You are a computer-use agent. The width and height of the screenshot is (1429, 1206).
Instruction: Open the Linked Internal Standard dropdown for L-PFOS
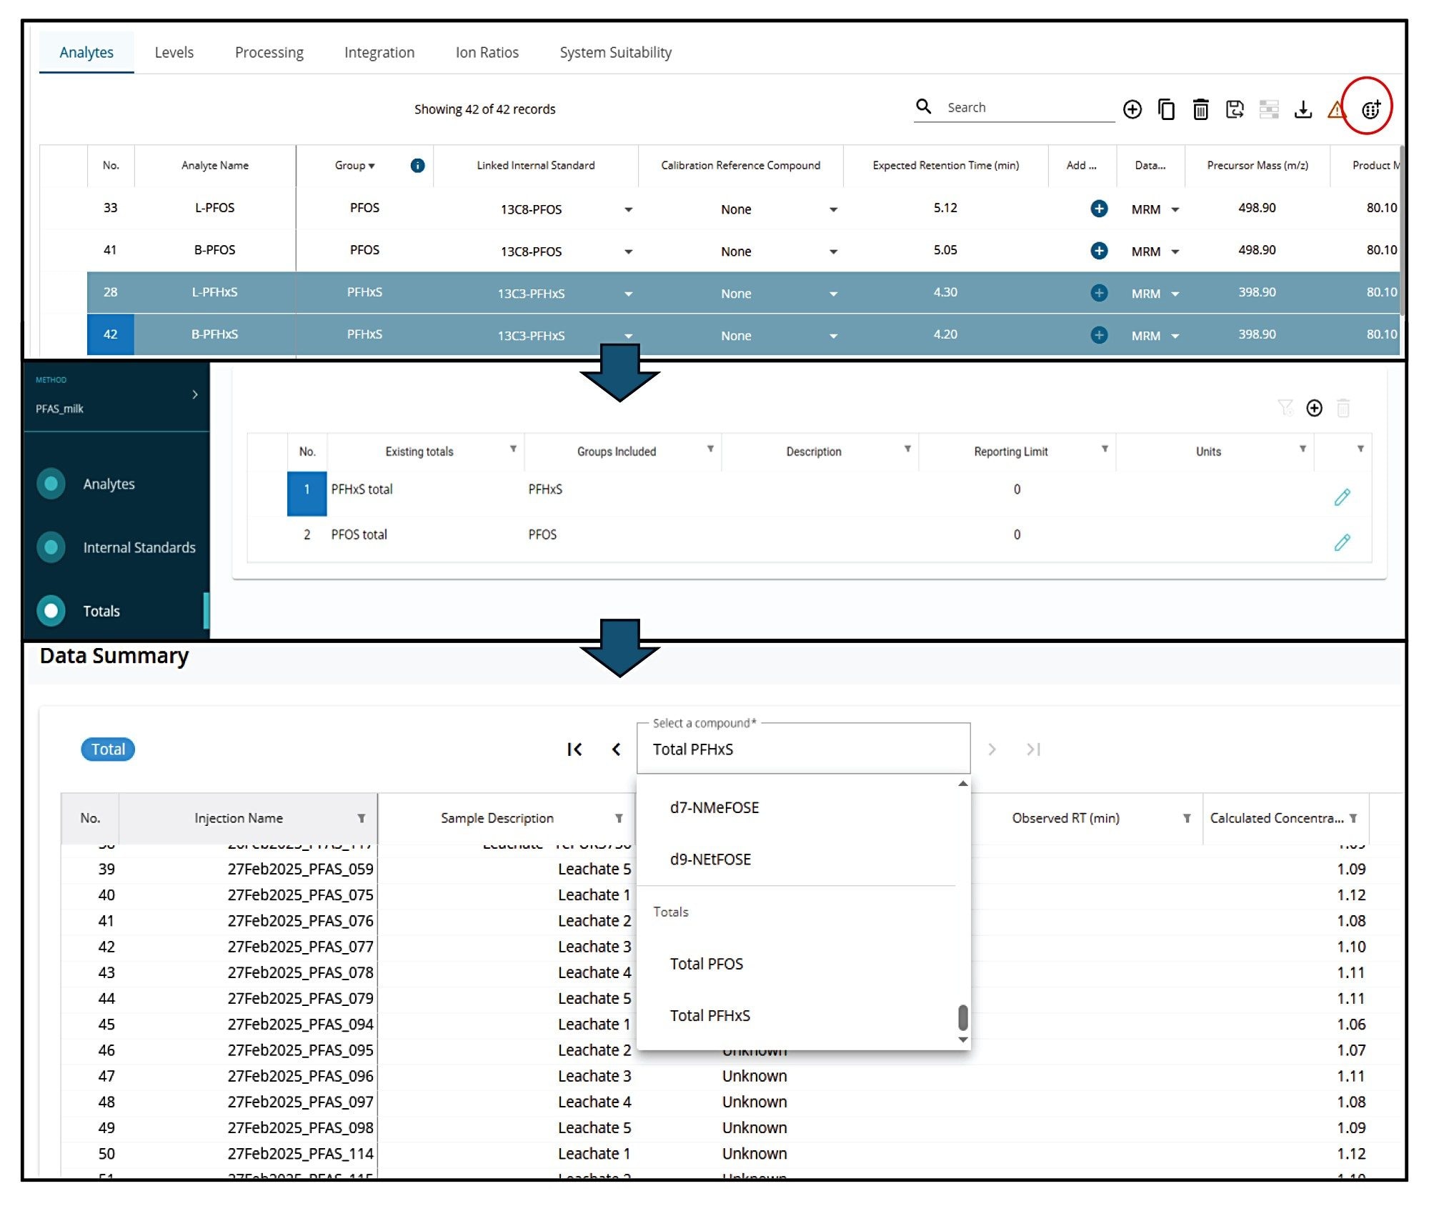pyautogui.click(x=628, y=209)
